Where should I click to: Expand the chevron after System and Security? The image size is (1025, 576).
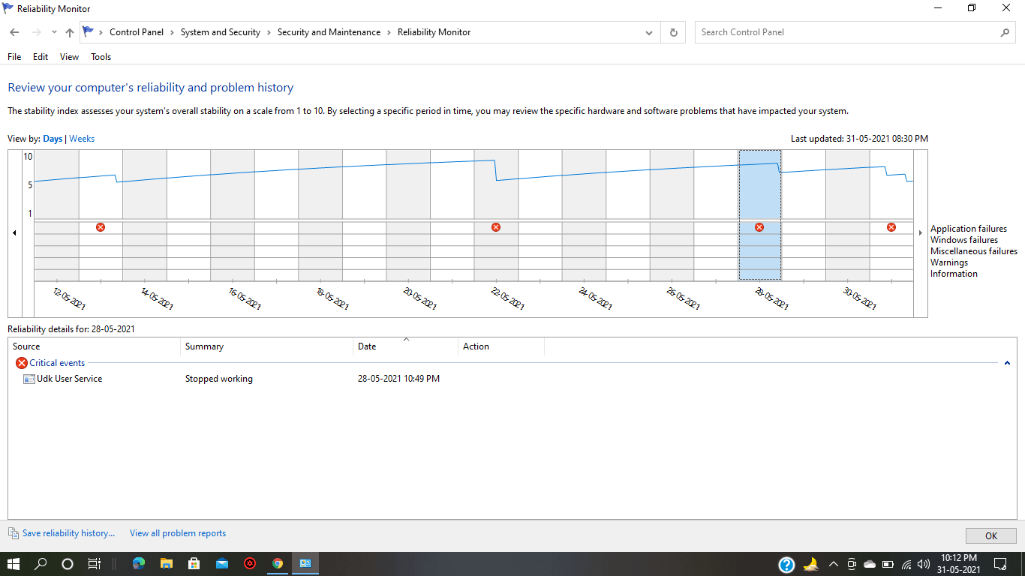click(269, 32)
